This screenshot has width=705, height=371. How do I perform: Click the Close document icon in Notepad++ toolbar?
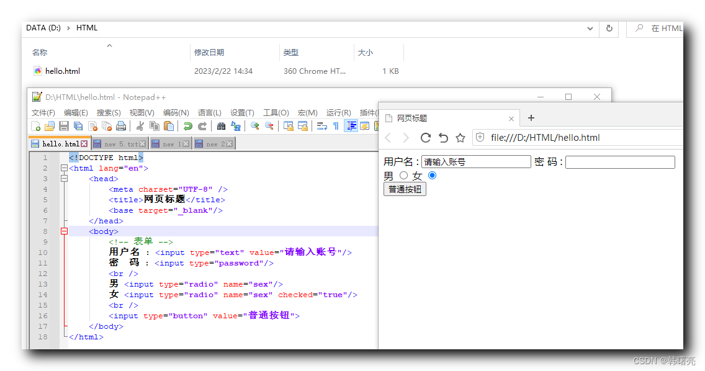click(x=92, y=127)
